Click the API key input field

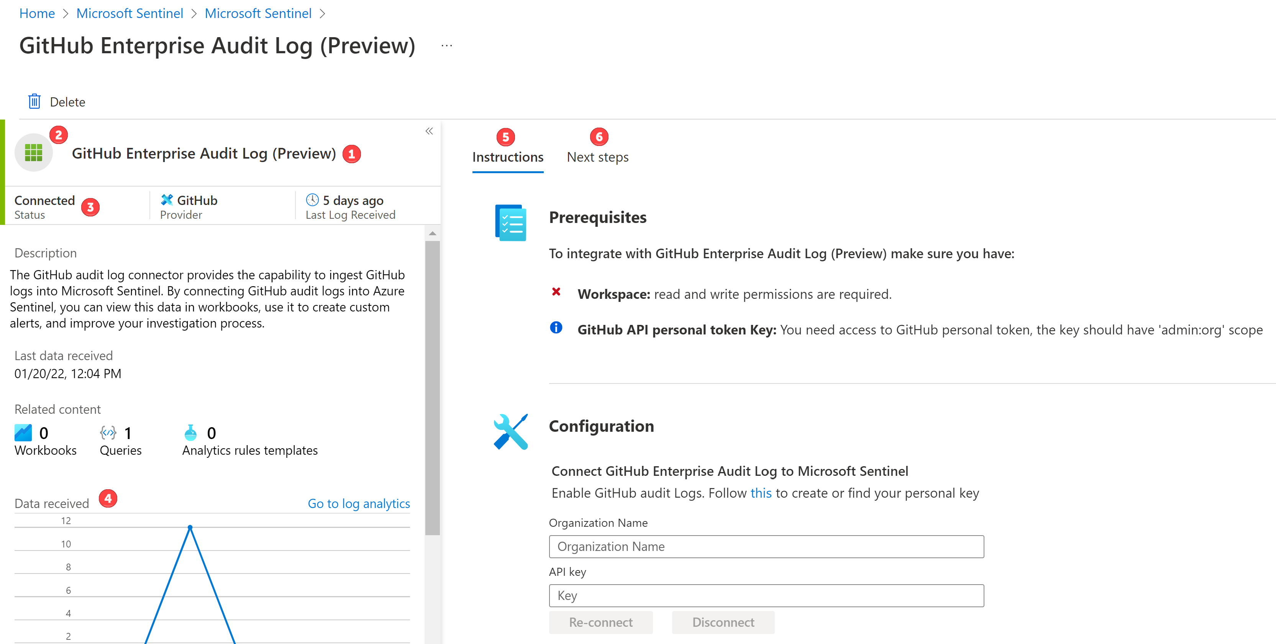[766, 595]
